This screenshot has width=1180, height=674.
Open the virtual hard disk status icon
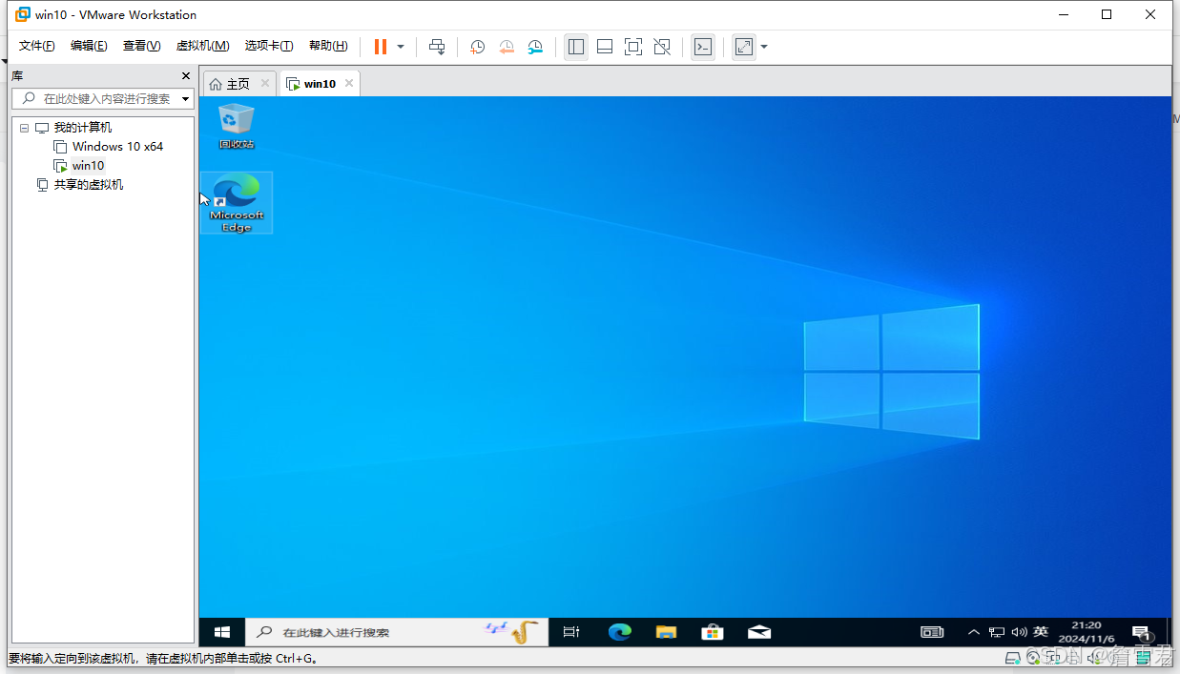tap(1013, 658)
